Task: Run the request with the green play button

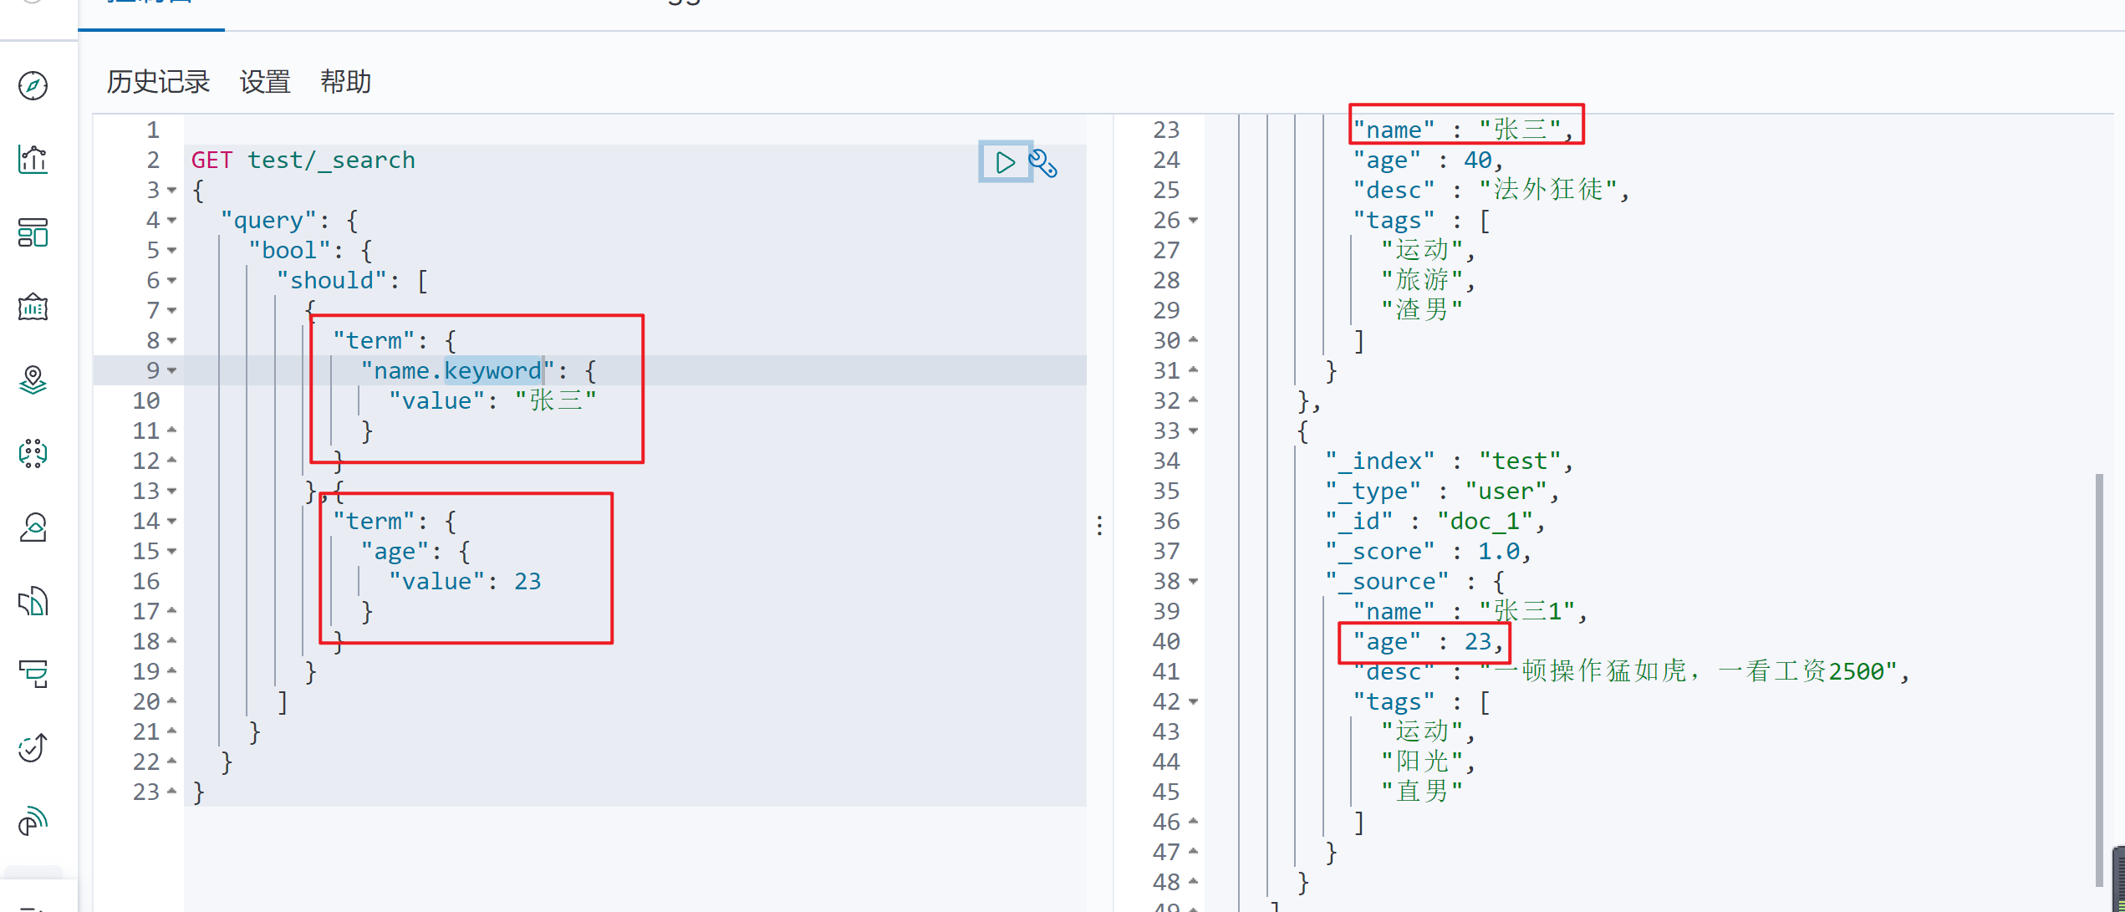Action: (1005, 161)
